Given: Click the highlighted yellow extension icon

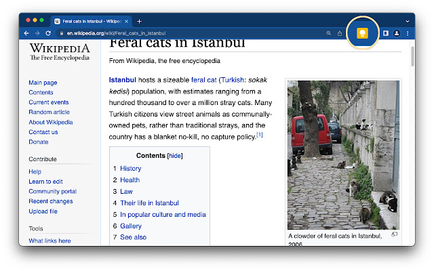Looking at the screenshot, I should click(363, 33).
